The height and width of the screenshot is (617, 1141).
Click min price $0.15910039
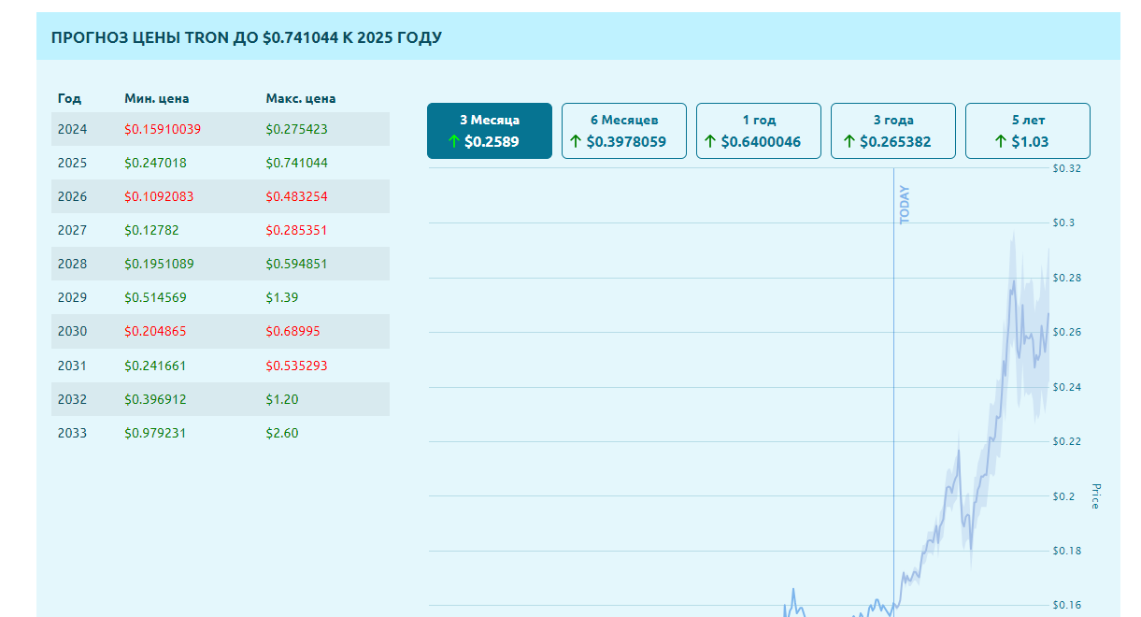click(x=163, y=129)
